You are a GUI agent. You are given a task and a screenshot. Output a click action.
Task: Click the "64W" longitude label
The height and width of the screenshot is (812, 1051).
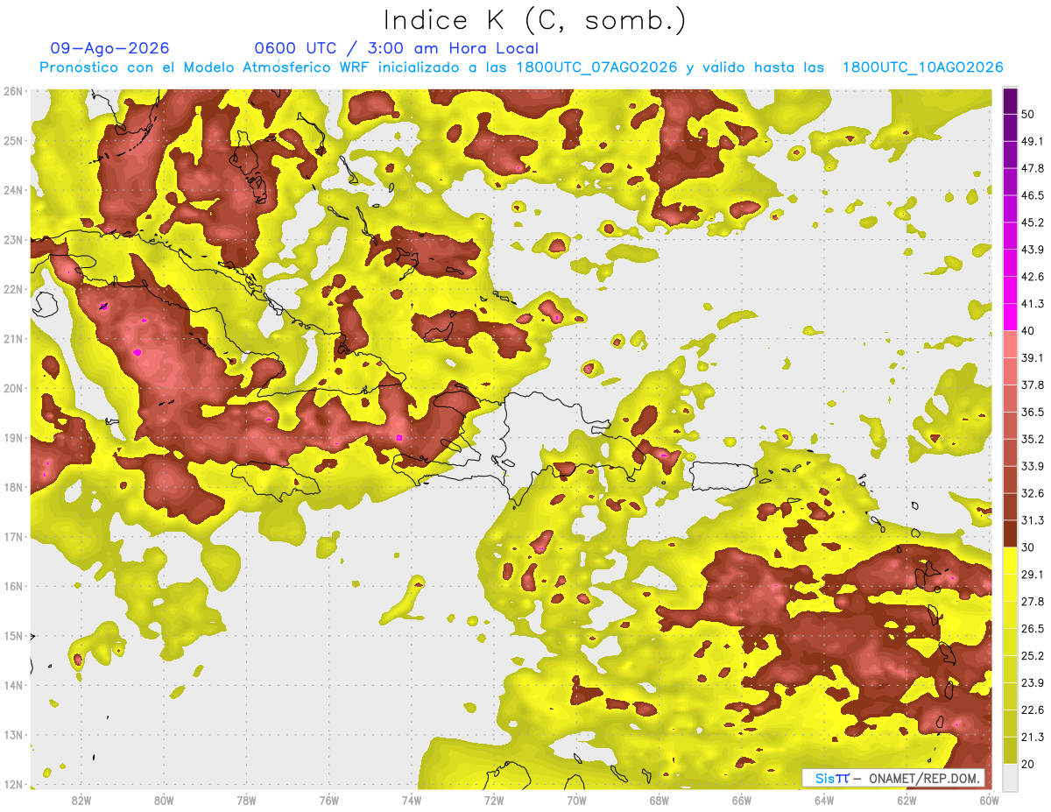point(824,800)
